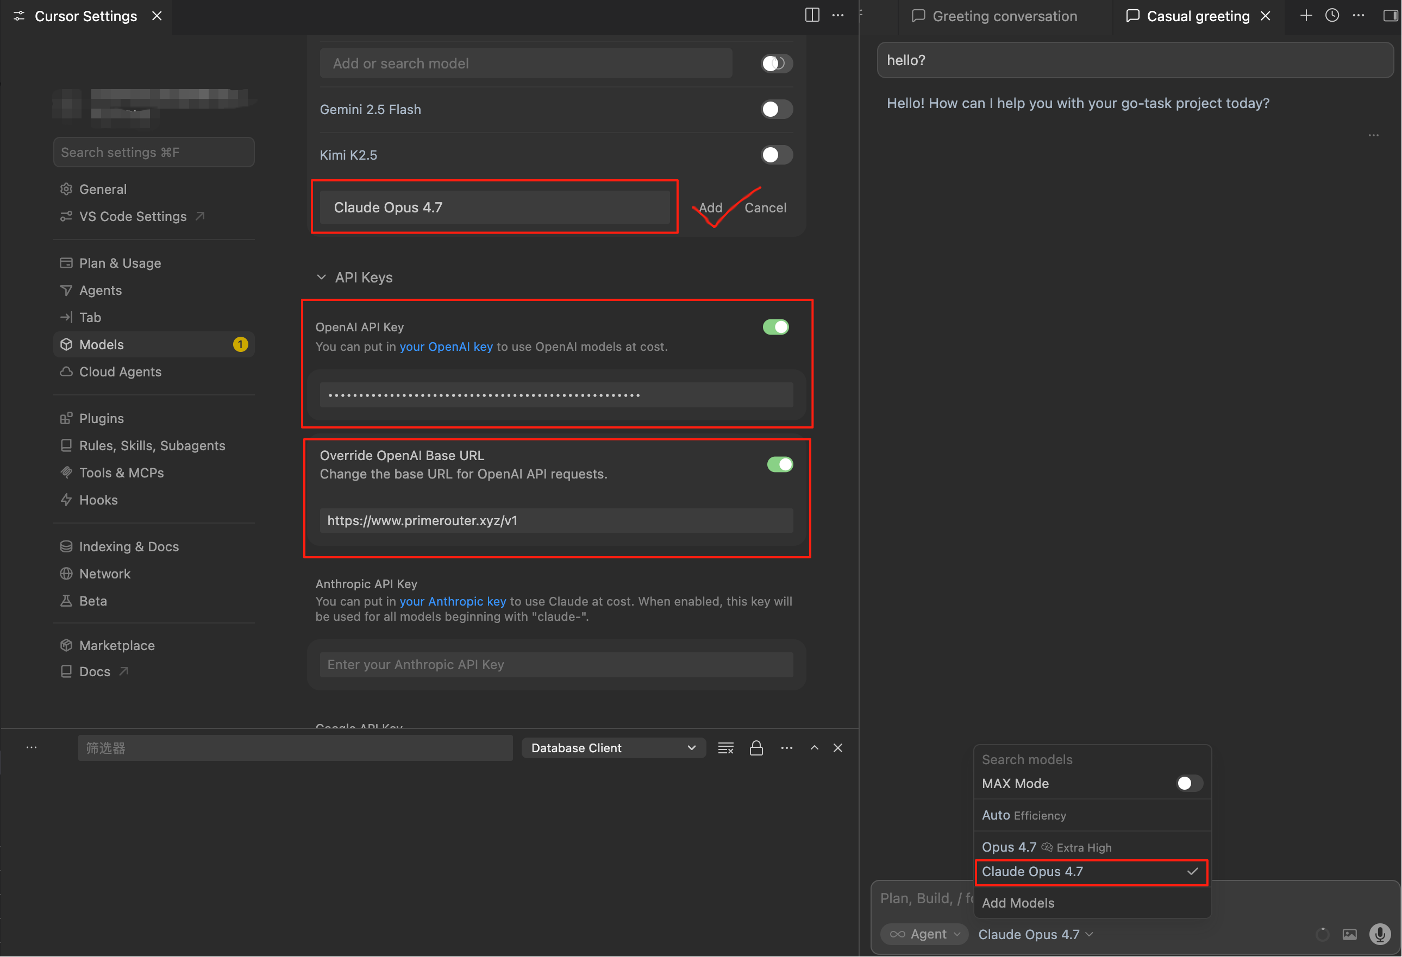Open the bottom panel's left ellipsis menu
The width and height of the screenshot is (1402, 957).
(32, 748)
